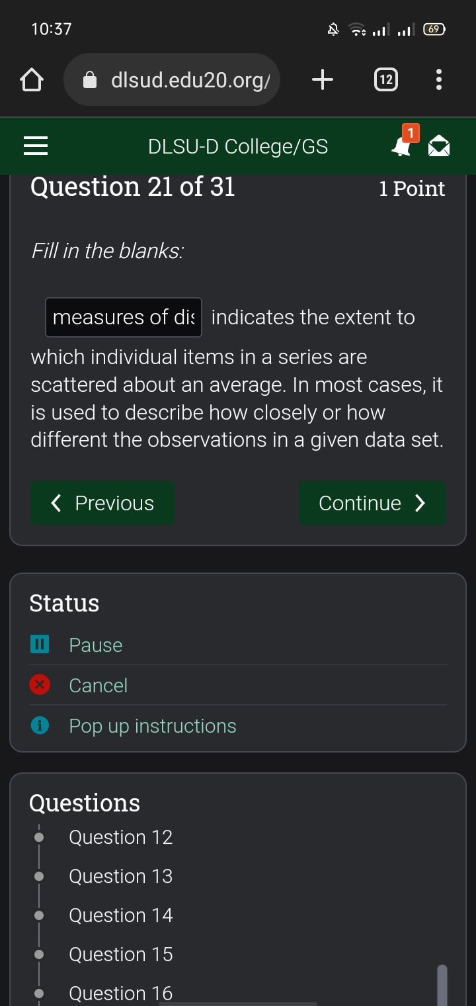Select the Question 12 status dot
Image resolution: width=476 pixels, height=1006 pixels.
(x=39, y=836)
